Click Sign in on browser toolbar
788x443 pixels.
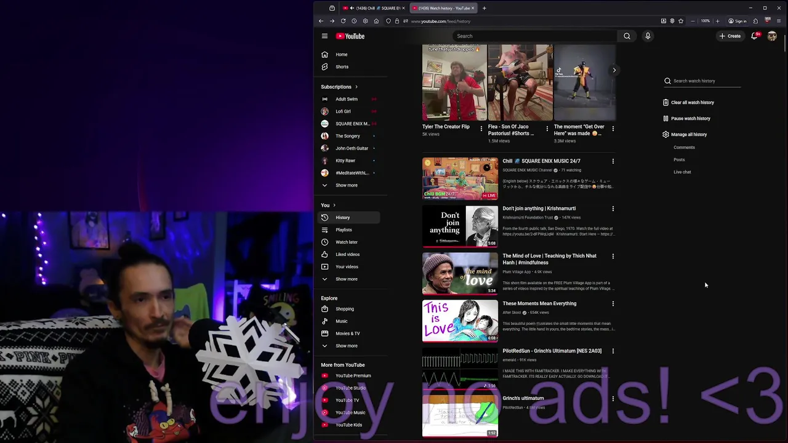(737, 21)
